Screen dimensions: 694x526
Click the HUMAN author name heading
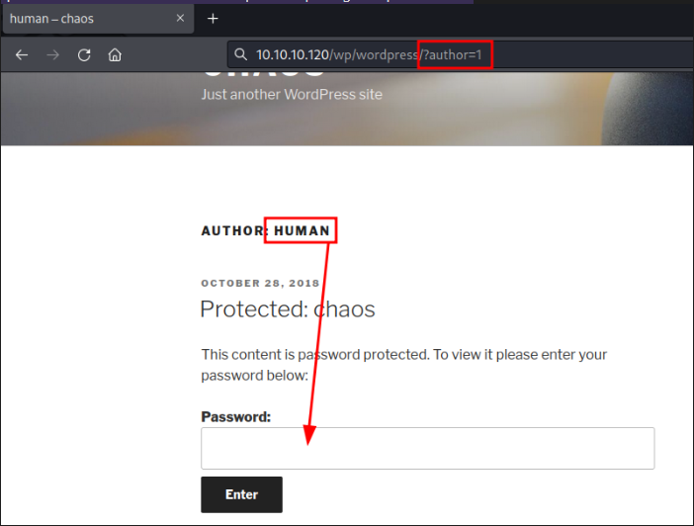(x=303, y=231)
